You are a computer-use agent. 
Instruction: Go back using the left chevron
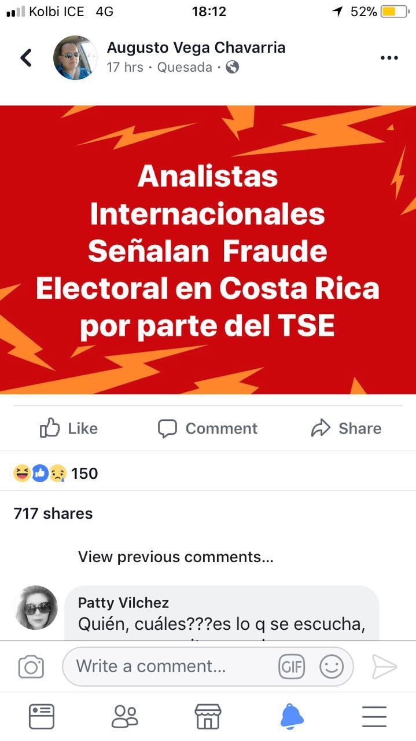click(x=26, y=57)
